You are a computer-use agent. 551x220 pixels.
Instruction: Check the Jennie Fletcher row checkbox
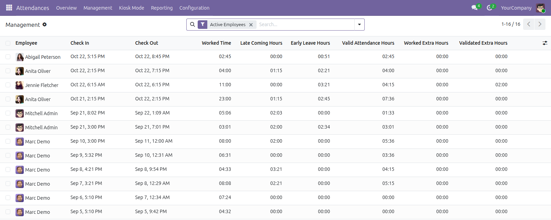pyautogui.click(x=8, y=85)
